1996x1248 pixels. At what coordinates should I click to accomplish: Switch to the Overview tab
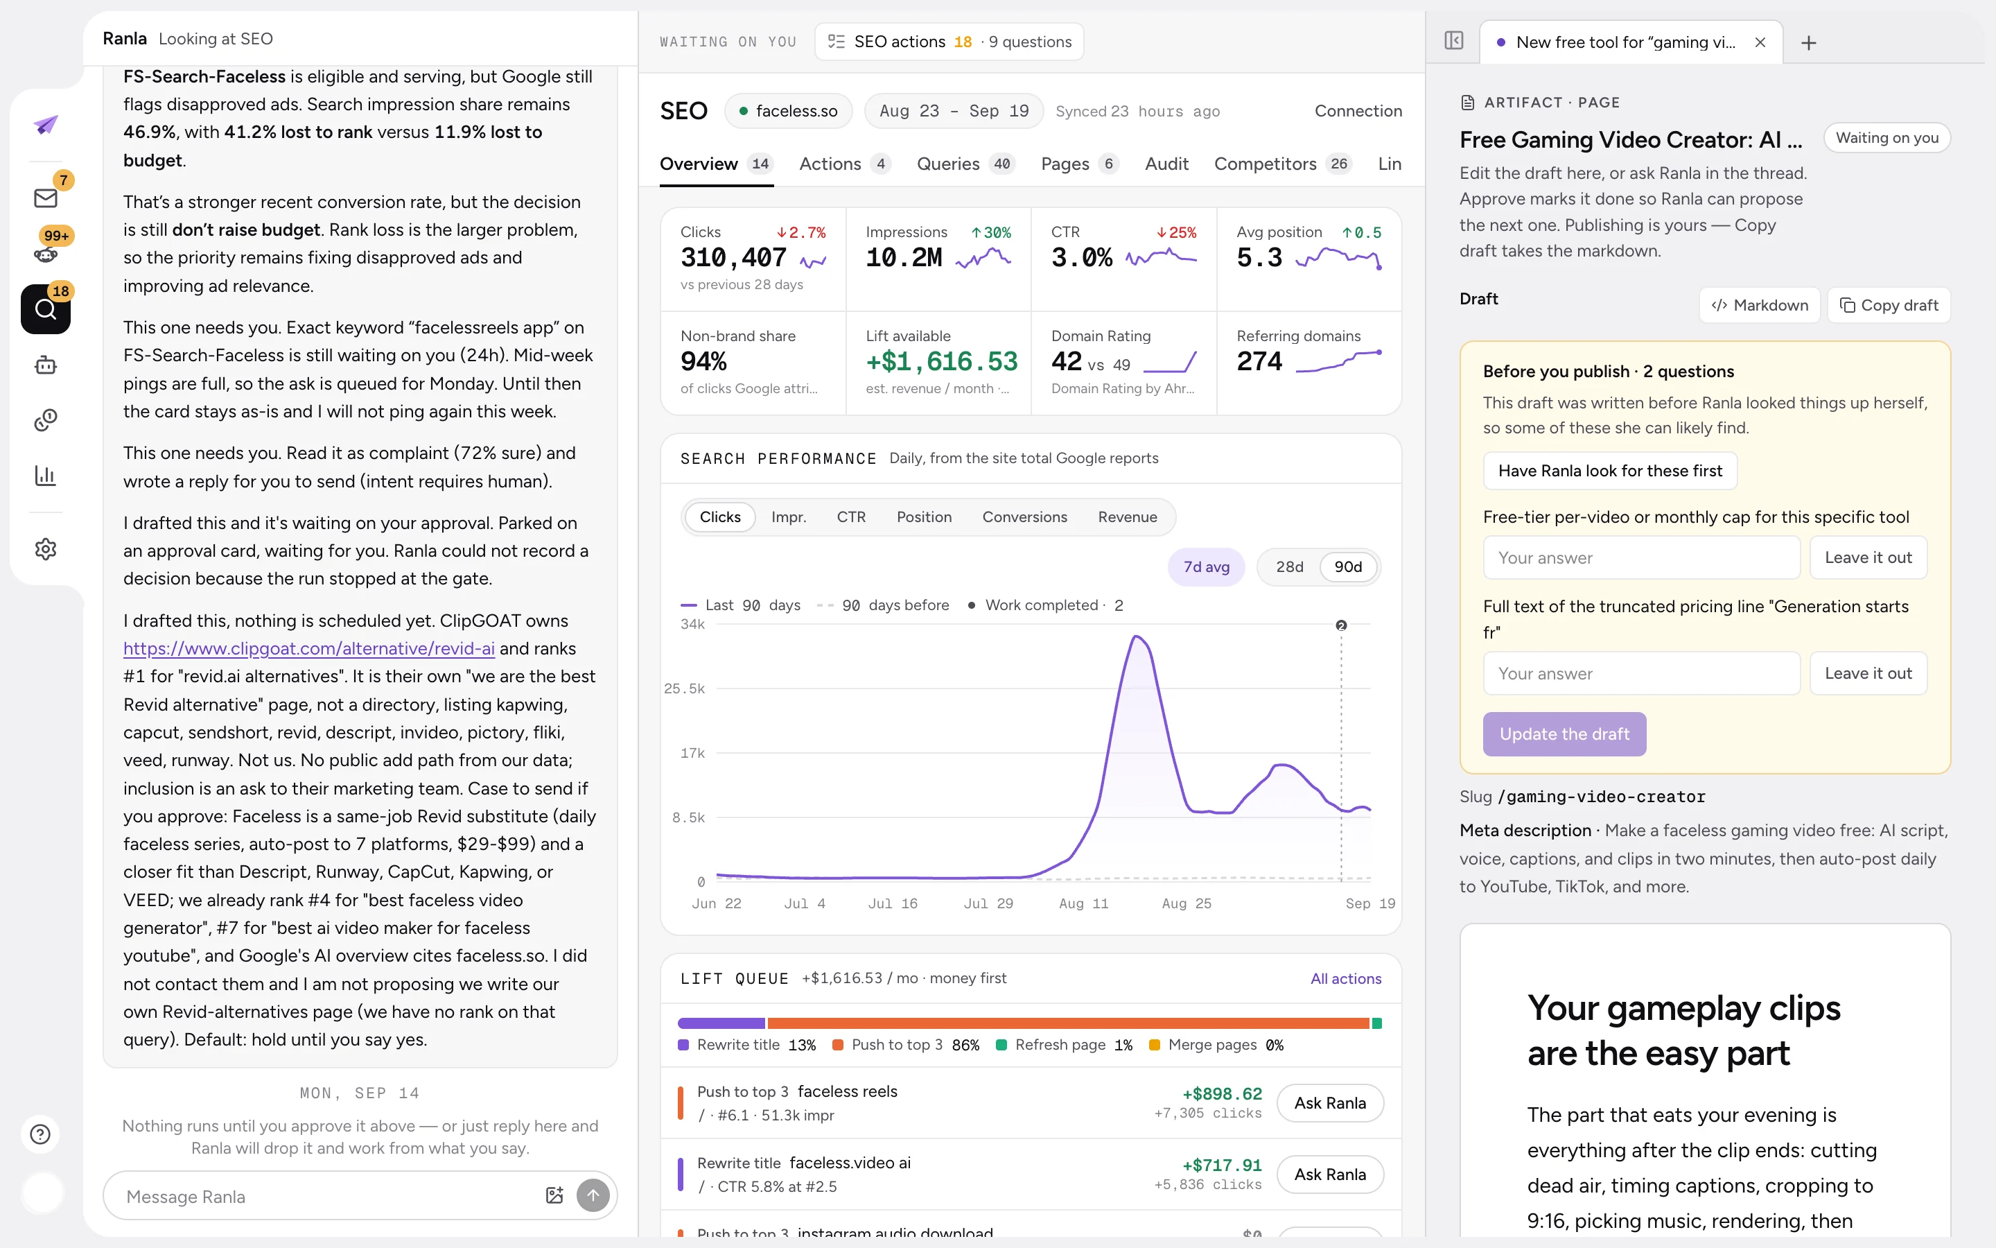click(716, 164)
